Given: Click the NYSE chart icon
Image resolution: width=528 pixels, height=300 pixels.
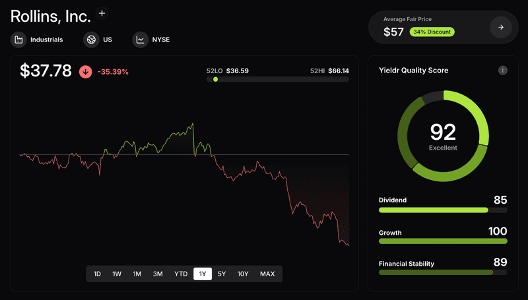Looking at the screenshot, I should coord(141,40).
